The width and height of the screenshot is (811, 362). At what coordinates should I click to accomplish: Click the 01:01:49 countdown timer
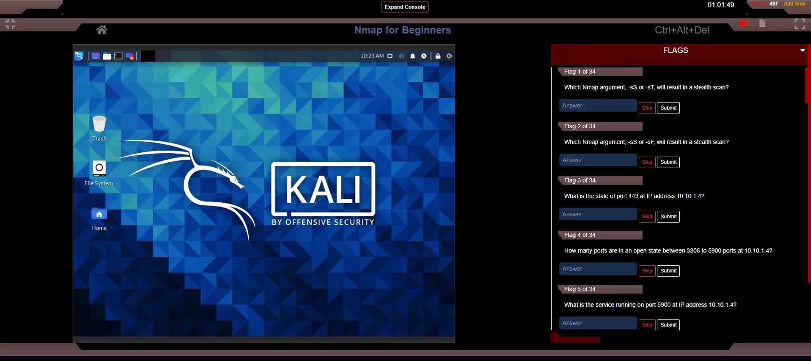pyautogui.click(x=721, y=5)
